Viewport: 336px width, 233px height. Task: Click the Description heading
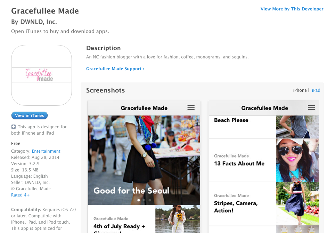pos(103,48)
